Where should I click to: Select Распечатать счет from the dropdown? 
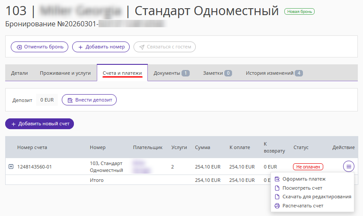(x=302, y=206)
